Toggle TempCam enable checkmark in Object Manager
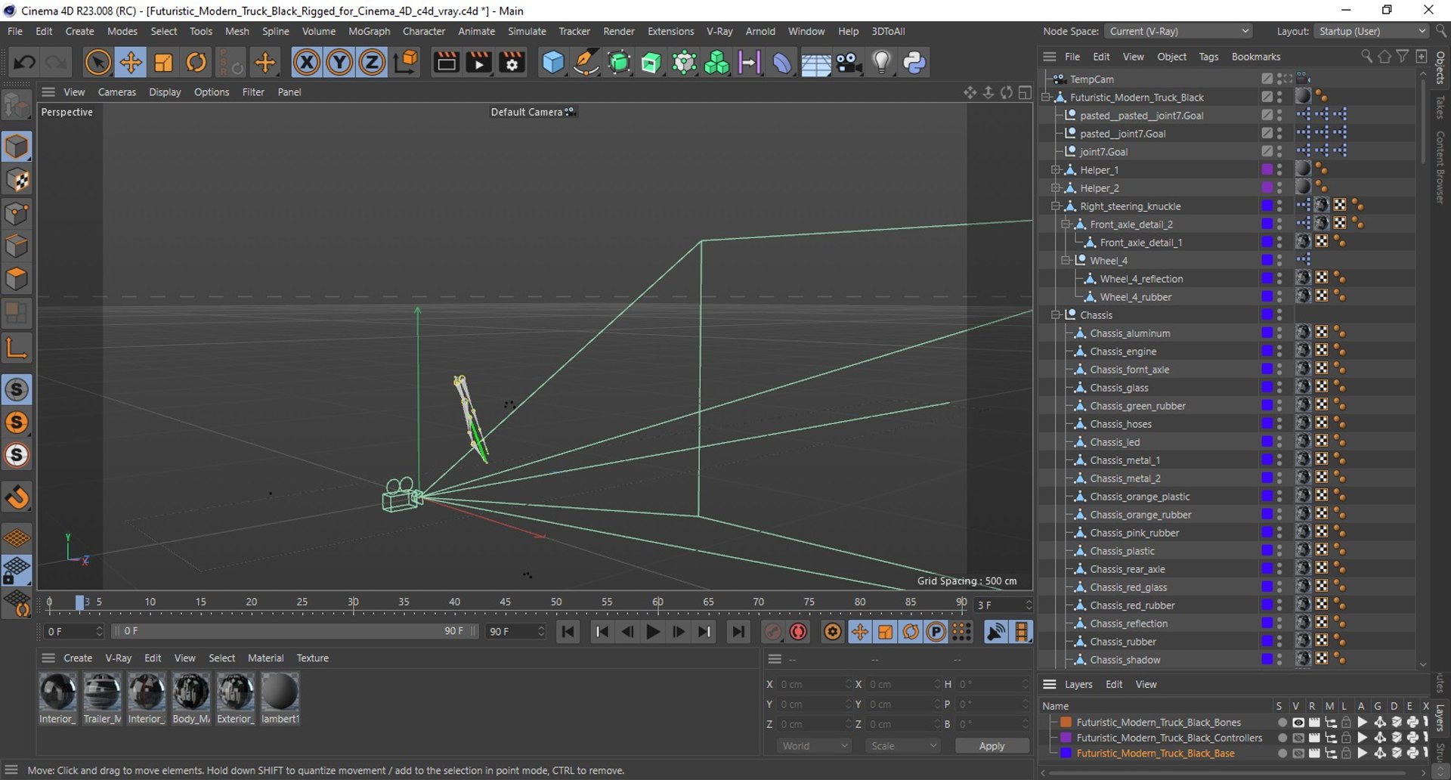Viewport: 1451px width, 780px height. pyautogui.click(x=1267, y=79)
